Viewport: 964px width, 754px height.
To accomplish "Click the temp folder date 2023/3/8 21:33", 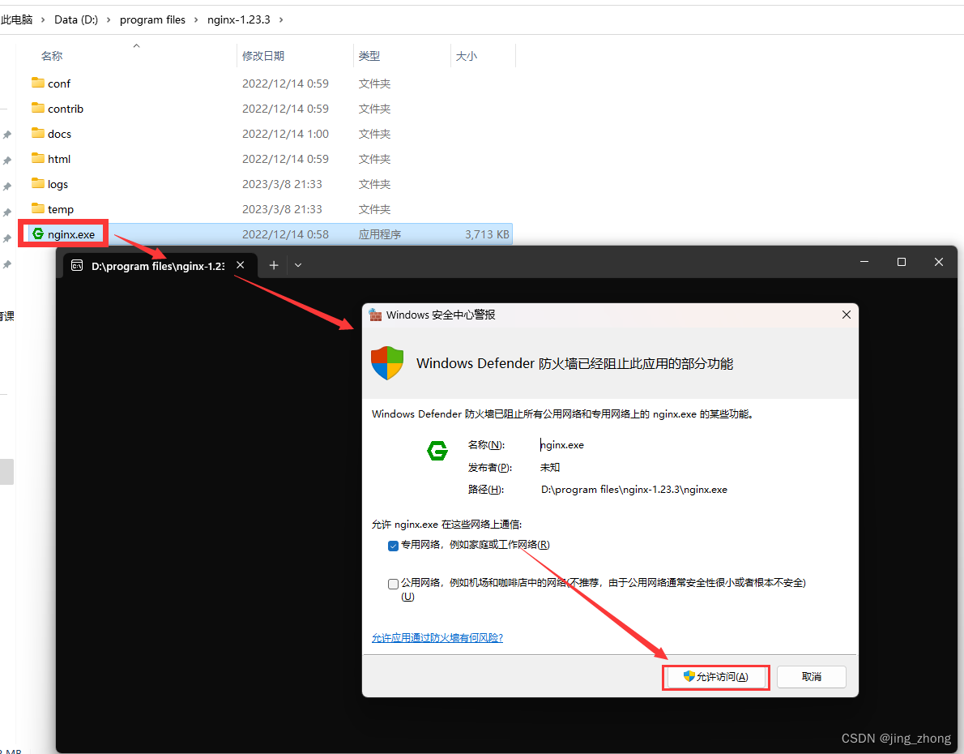I will [282, 209].
